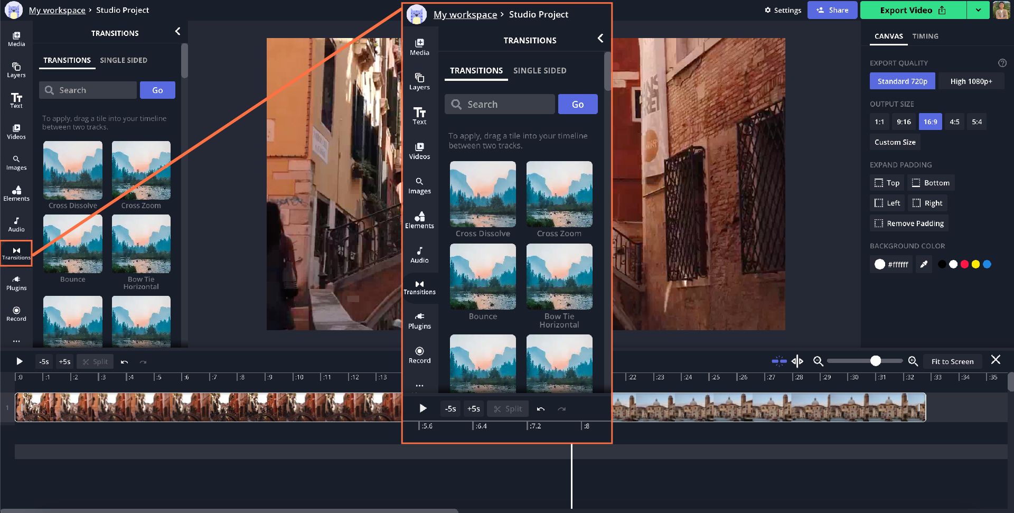Image resolution: width=1014 pixels, height=513 pixels.
Task: Click the Fit to Screen button
Action: (x=952, y=361)
